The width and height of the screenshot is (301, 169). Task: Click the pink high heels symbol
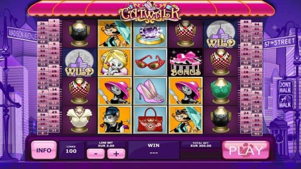[150, 91]
